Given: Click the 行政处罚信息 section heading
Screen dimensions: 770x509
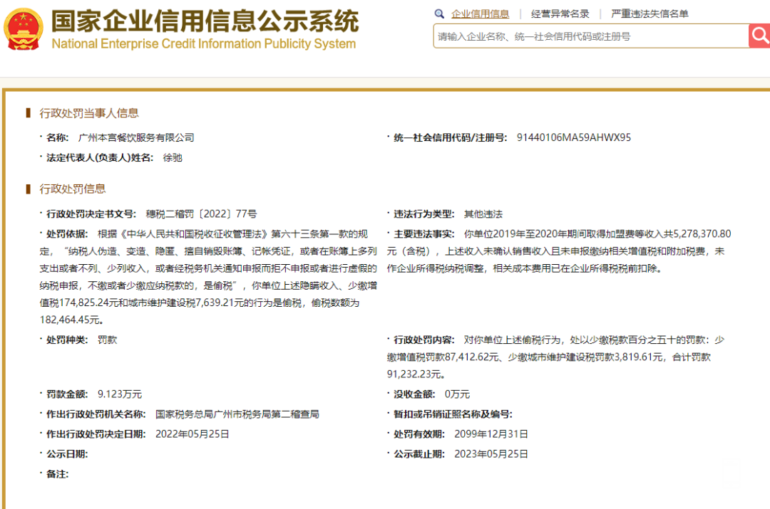Looking at the screenshot, I should tap(73, 189).
